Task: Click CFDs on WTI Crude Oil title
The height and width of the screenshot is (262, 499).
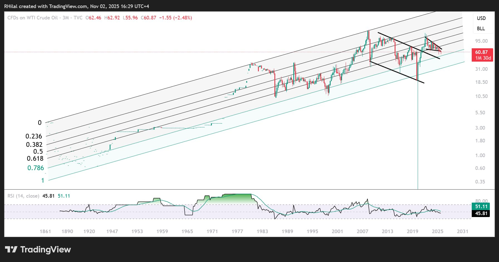Action: (x=33, y=18)
